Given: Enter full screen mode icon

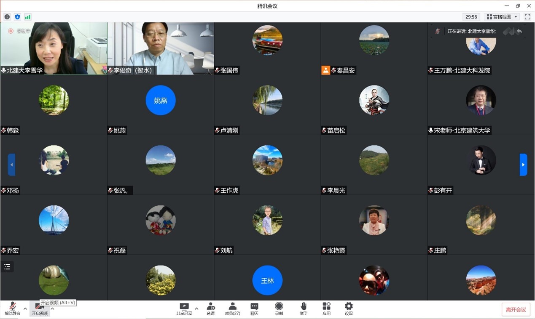Looking at the screenshot, I should pyautogui.click(x=527, y=17).
